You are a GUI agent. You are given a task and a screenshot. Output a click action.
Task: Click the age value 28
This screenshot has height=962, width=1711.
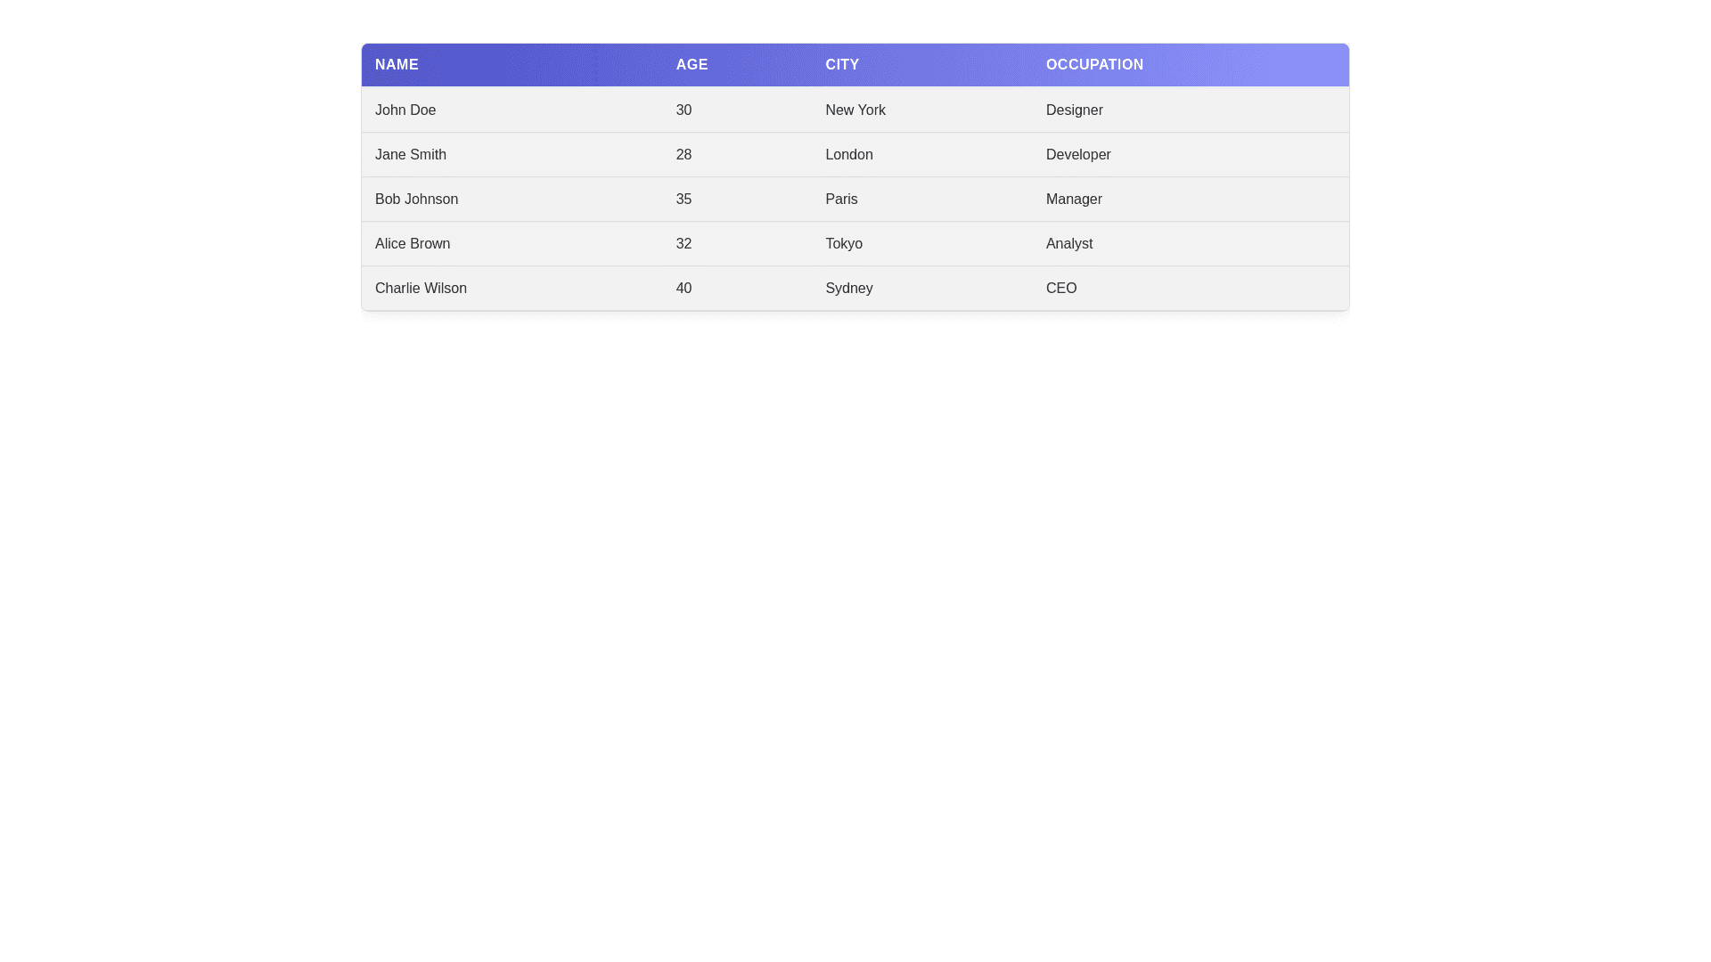click(x=684, y=155)
